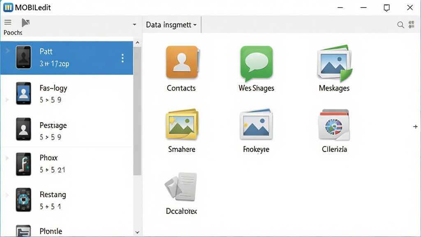
Task: Click the Phoxx phone icon
Action: point(23,164)
